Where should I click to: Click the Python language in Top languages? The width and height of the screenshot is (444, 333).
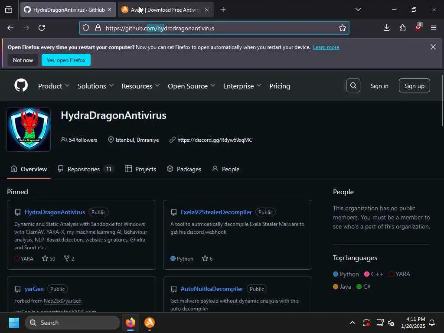(x=346, y=274)
